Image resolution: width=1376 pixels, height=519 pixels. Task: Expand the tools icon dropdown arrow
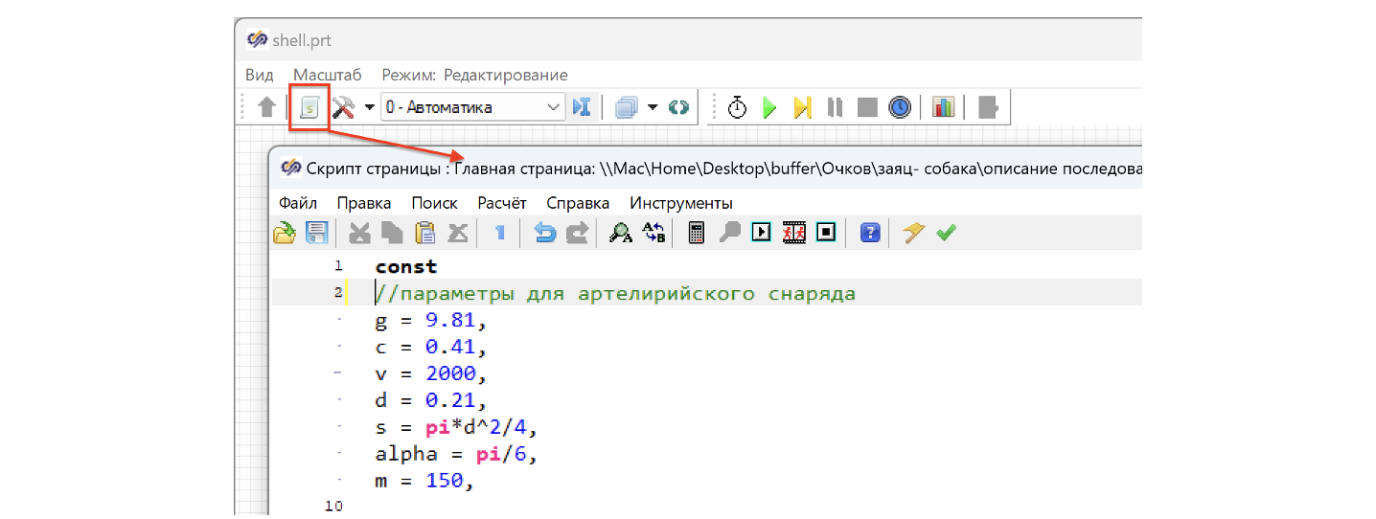(x=369, y=107)
